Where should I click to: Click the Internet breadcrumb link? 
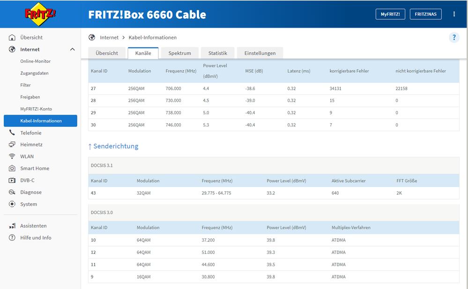tap(109, 37)
